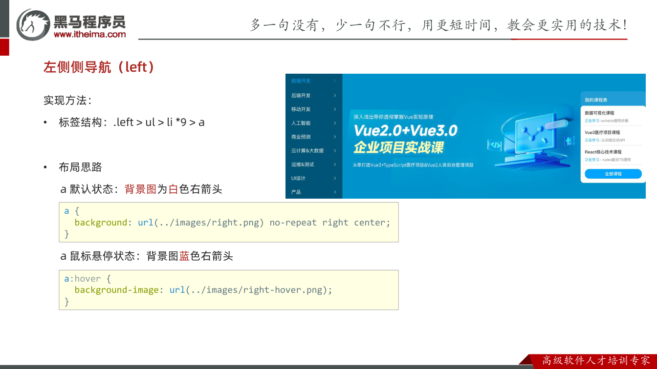This screenshot has height=369, width=657.
Task: Click 正在学习 under 数据可视化课程
Action: 592,120
